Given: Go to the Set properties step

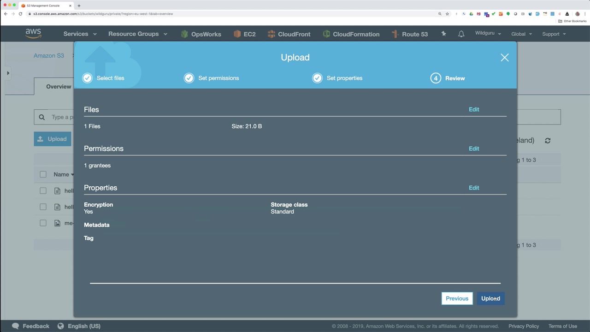Looking at the screenshot, I should (x=337, y=78).
